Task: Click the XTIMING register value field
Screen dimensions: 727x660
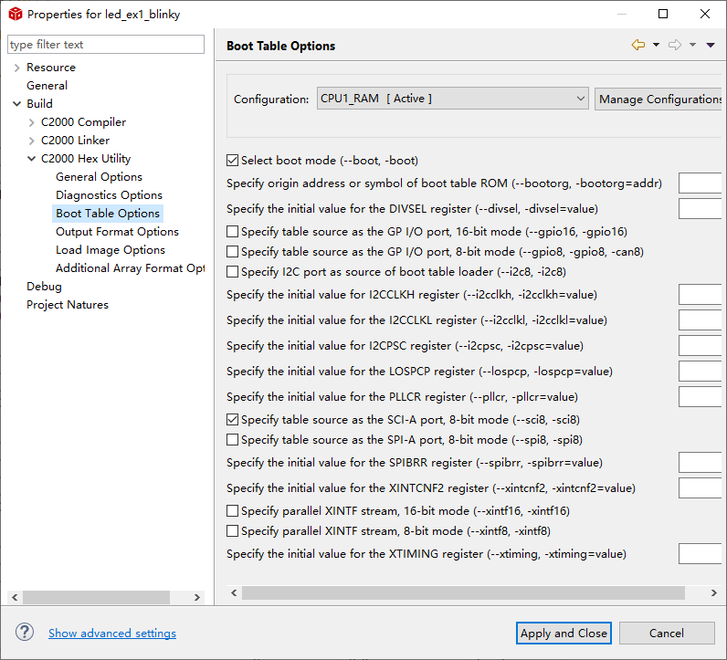Action: tap(701, 554)
